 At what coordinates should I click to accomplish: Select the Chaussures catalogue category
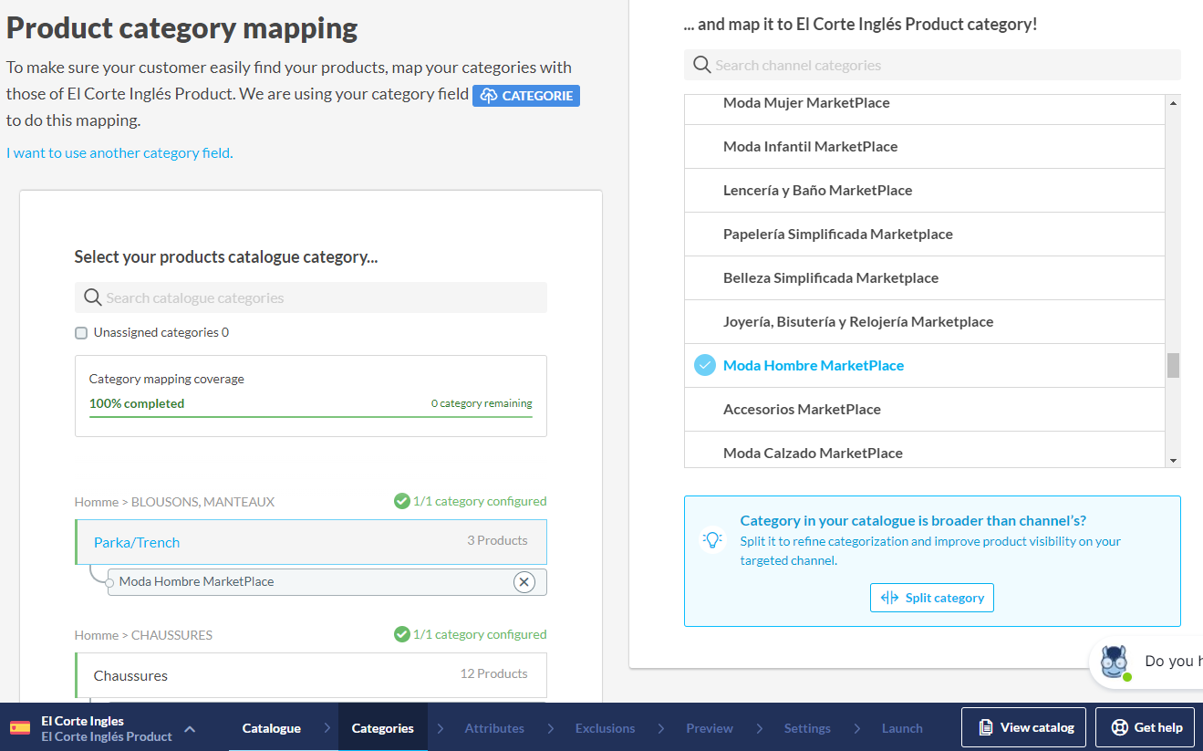click(x=311, y=675)
